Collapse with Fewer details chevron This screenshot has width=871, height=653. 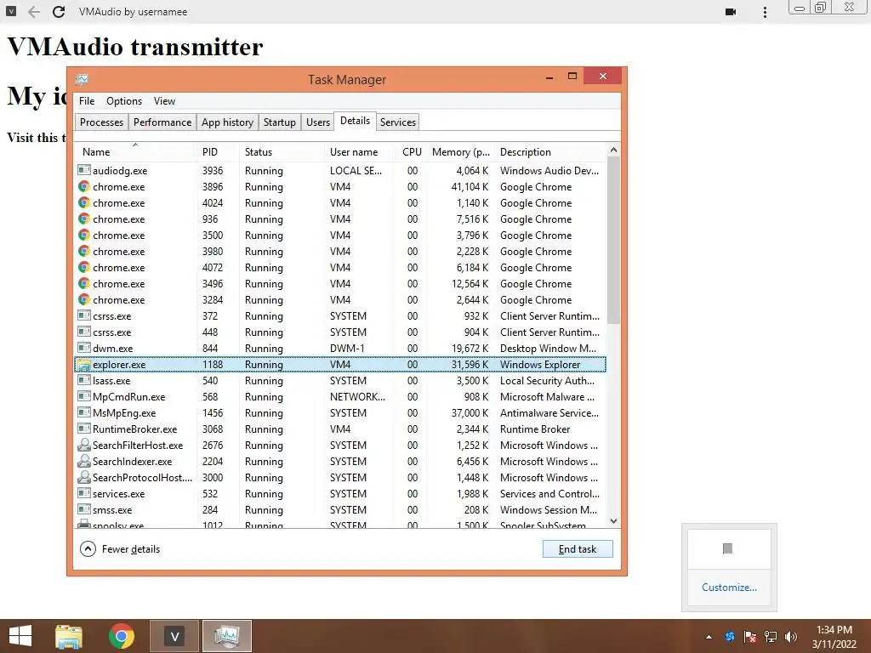(88, 548)
